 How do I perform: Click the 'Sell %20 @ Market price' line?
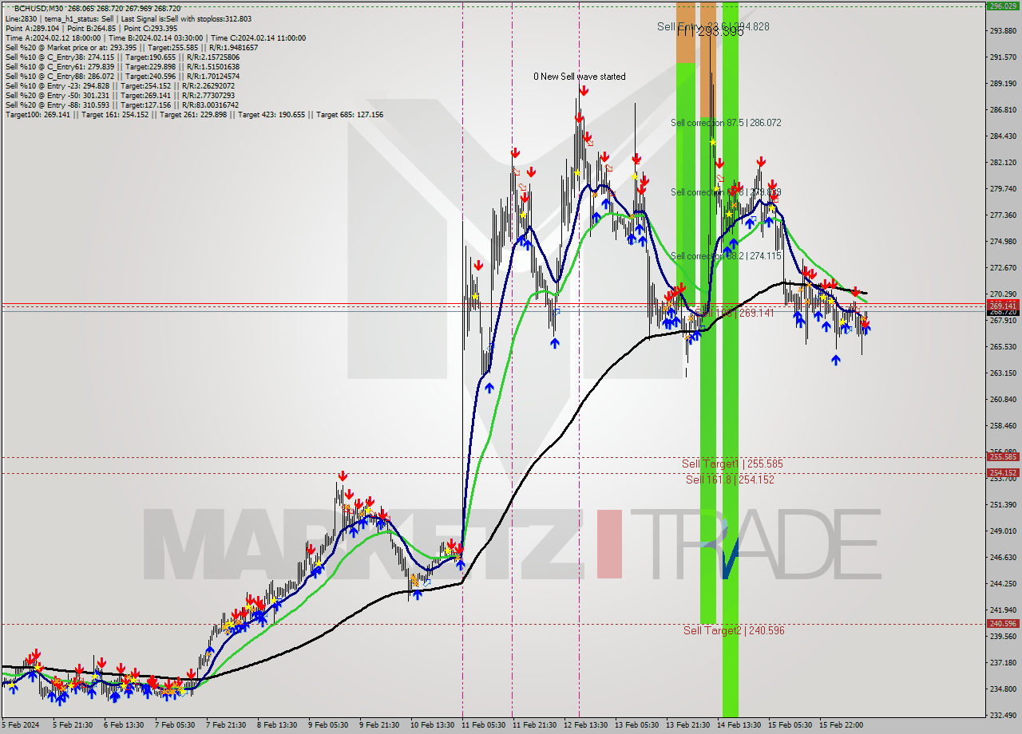131,47
